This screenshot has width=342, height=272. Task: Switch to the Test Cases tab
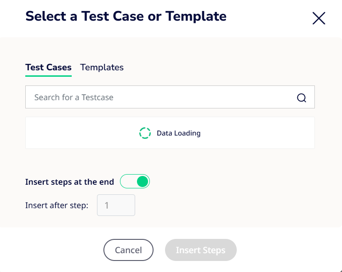click(48, 67)
